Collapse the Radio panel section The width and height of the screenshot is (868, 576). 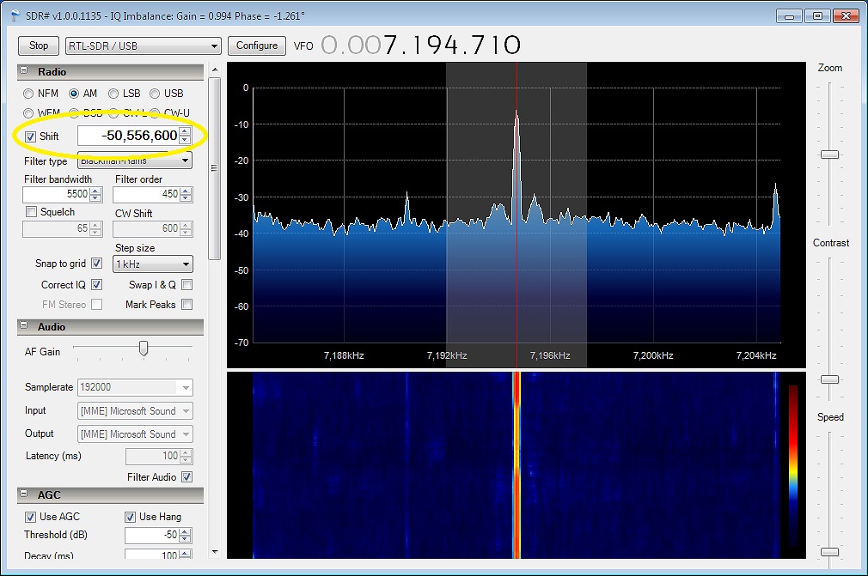(x=24, y=72)
